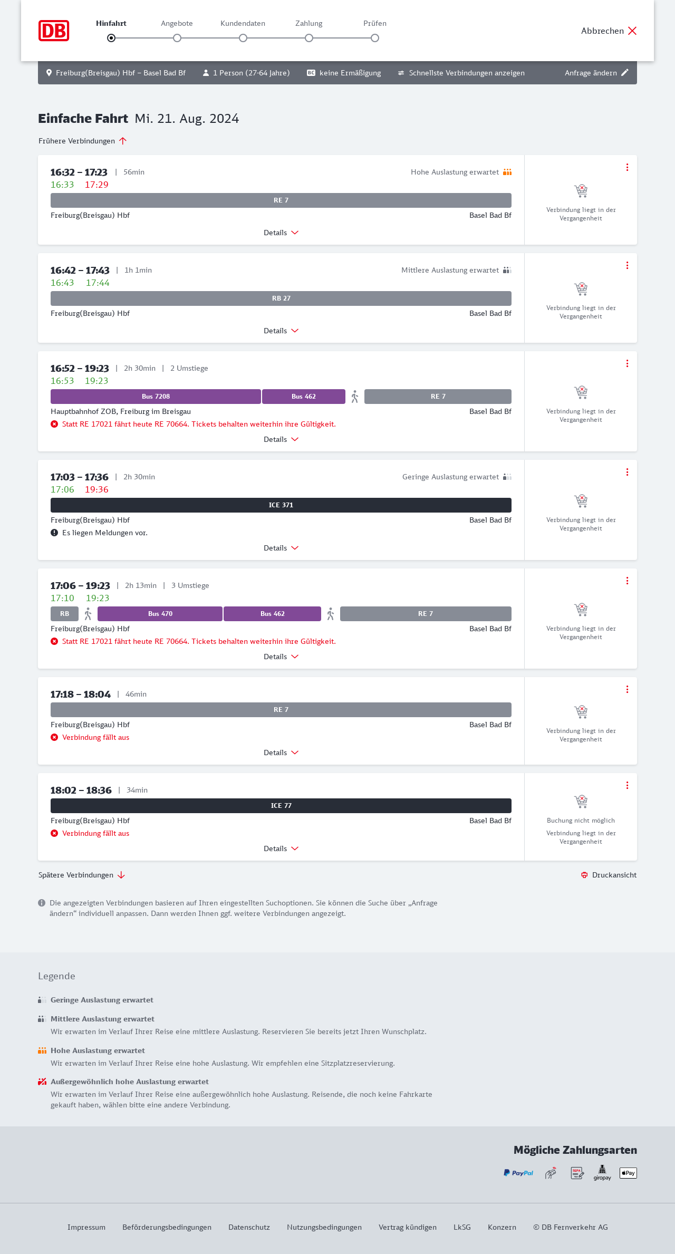The height and width of the screenshot is (1254, 675).
Task: Open three-dot menu for 16:32 connection
Action: tap(627, 167)
